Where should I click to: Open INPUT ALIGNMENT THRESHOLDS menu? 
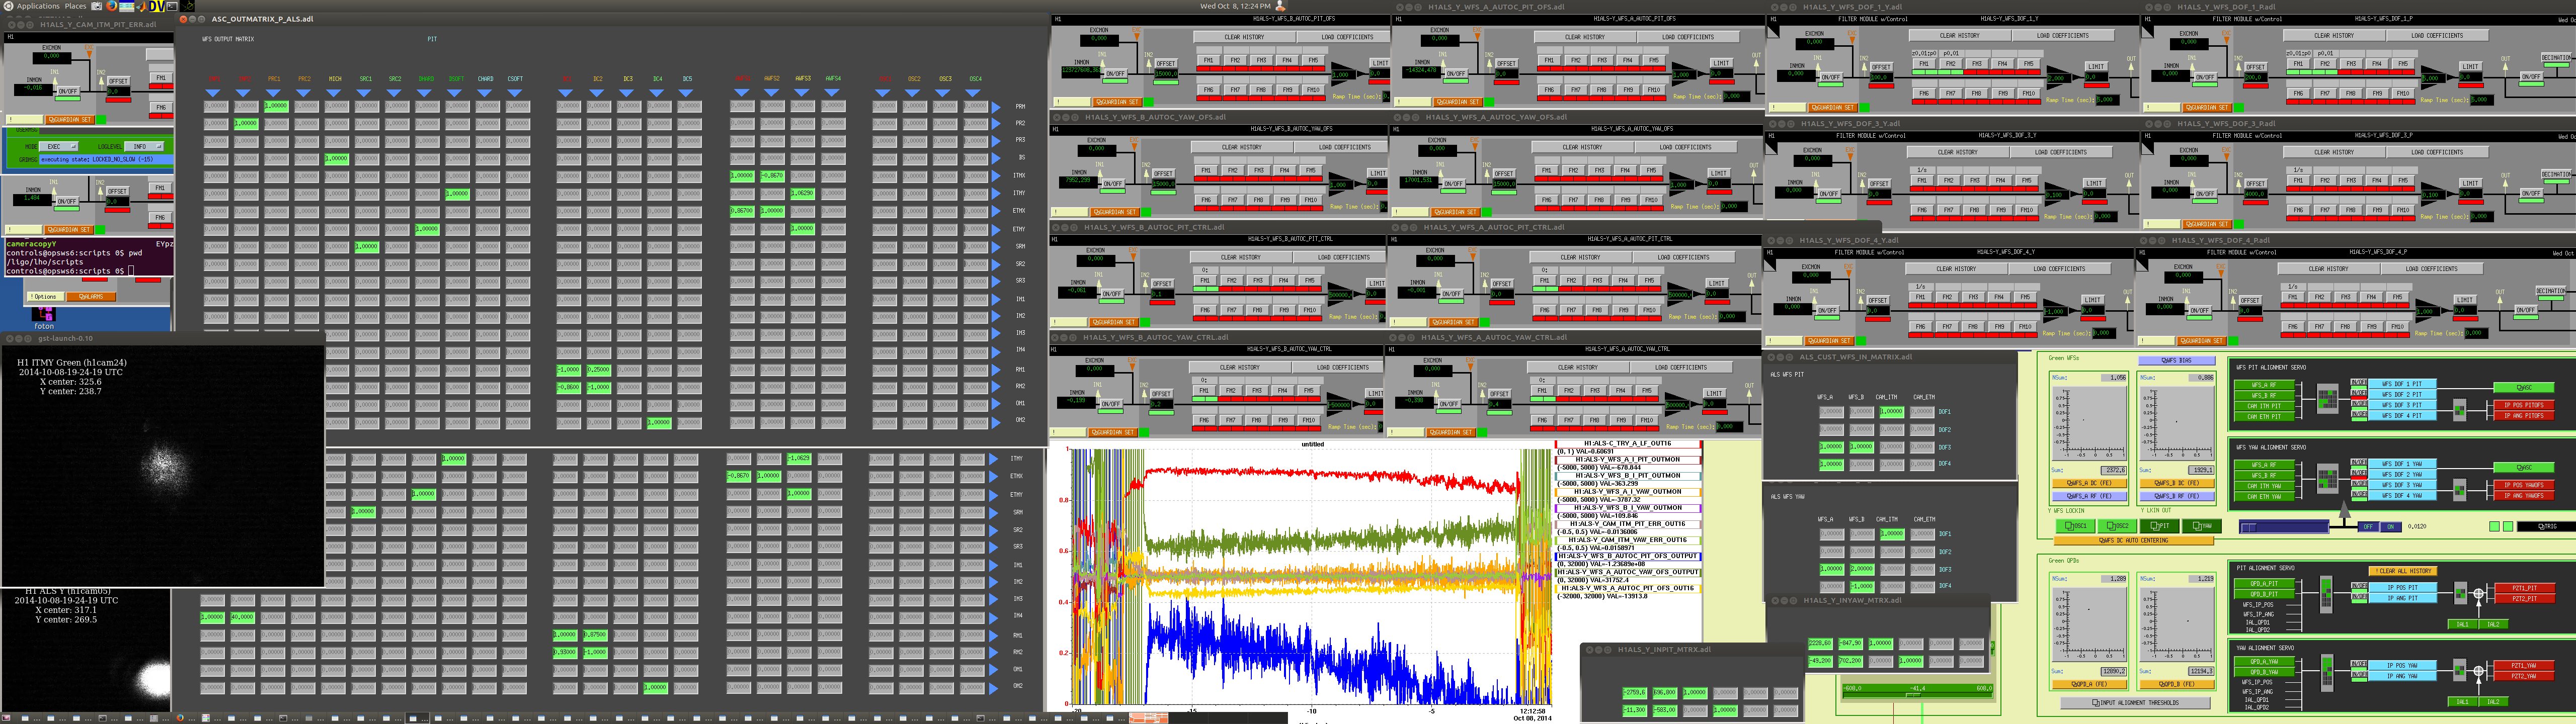click(x=2136, y=703)
